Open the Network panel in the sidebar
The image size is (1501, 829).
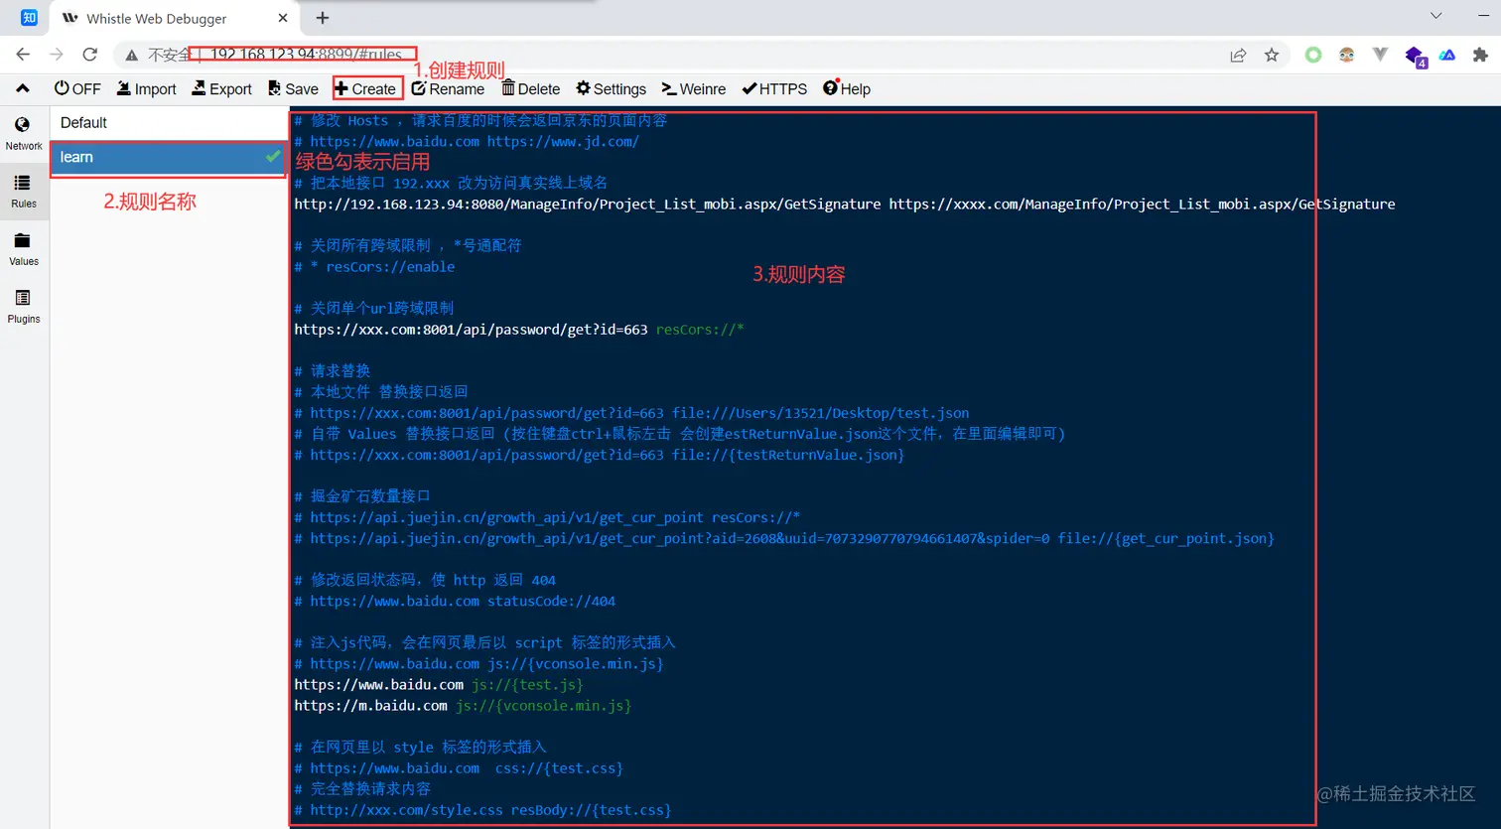pyautogui.click(x=23, y=133)
